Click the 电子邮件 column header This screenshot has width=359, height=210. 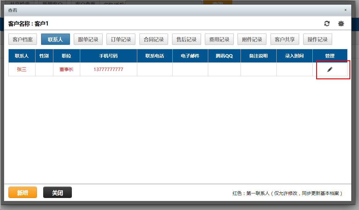point(190,56)
